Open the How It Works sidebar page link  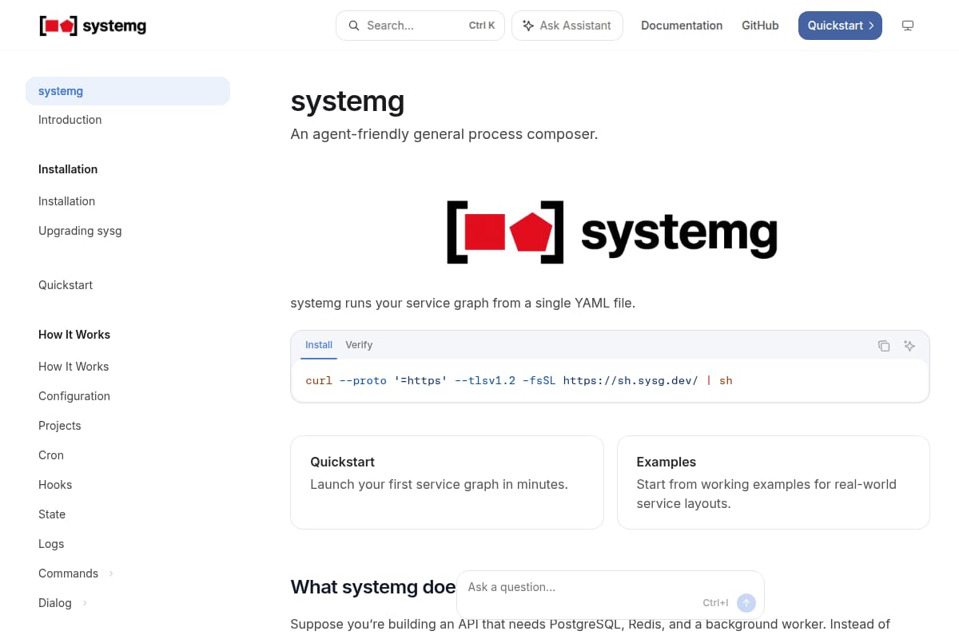pos(128,367)
